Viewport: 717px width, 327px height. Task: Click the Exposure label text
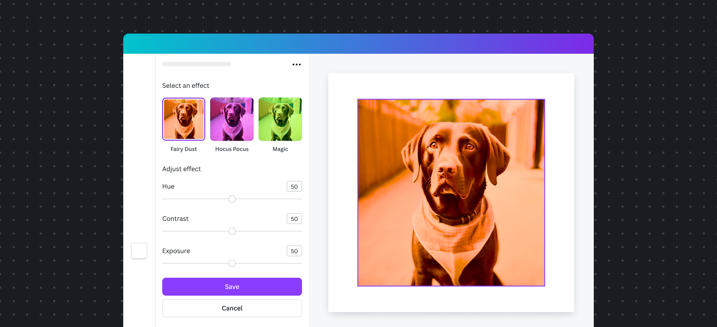[x=176, y=251]
